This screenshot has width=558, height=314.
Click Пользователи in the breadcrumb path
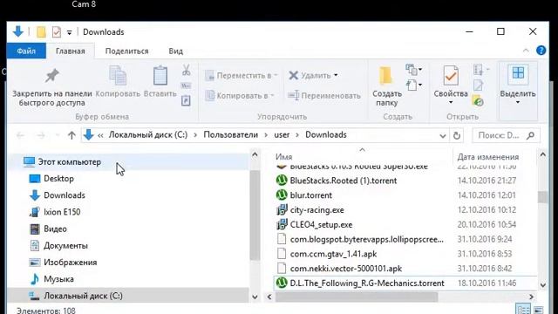(230, 135)
